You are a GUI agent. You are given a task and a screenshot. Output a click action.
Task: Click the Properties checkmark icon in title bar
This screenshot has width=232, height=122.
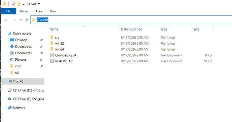coord(13,4)
